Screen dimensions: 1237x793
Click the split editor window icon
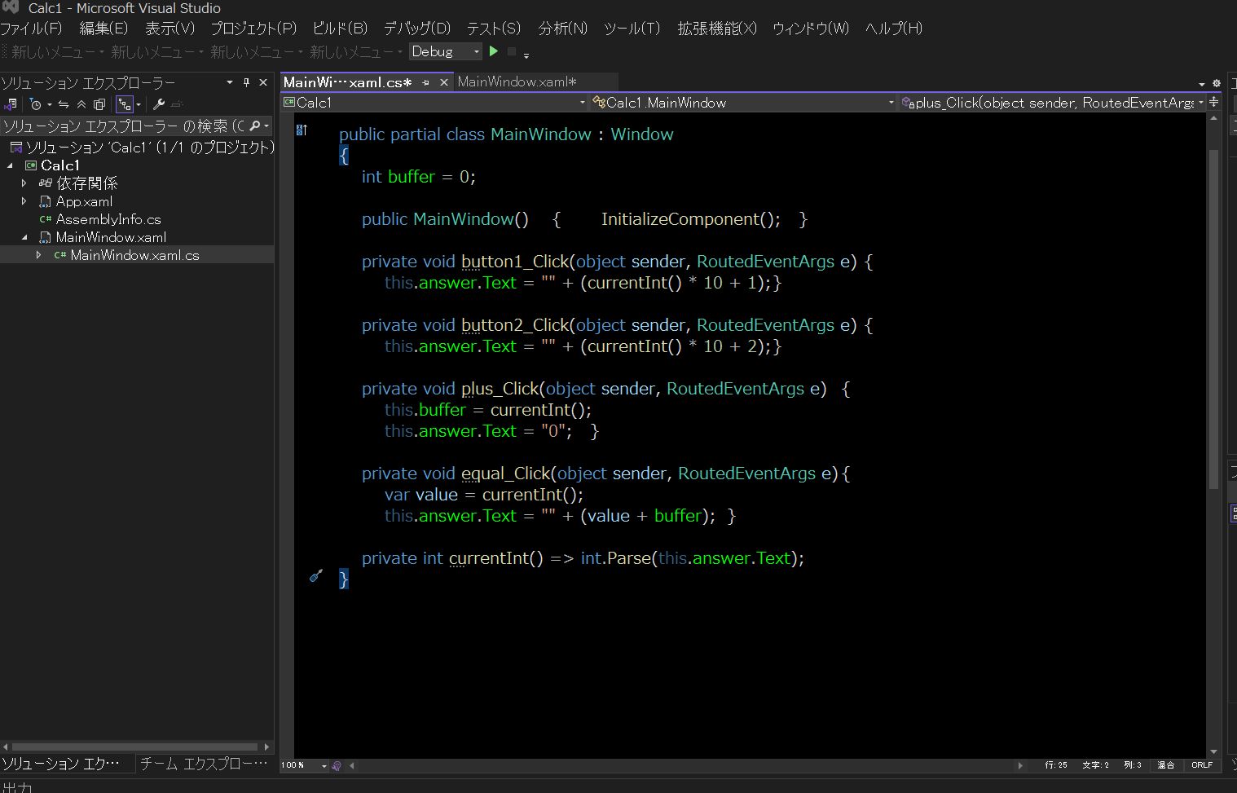(1214, 102)
